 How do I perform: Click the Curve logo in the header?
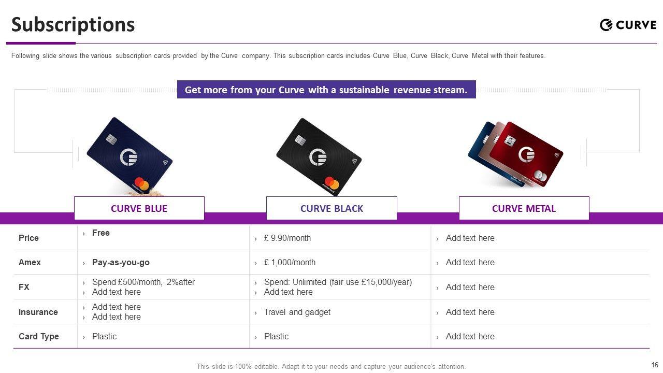628,24
